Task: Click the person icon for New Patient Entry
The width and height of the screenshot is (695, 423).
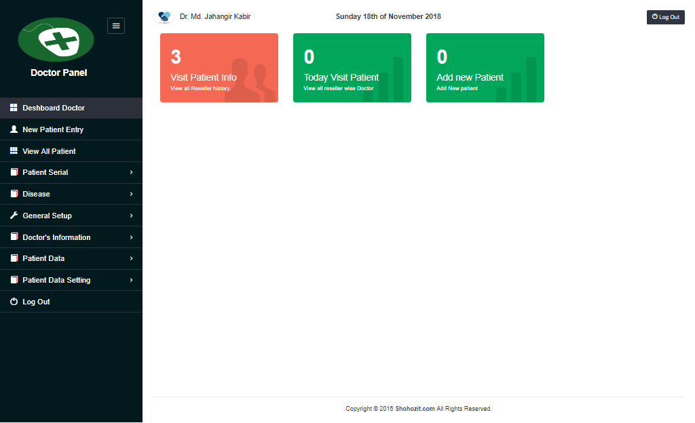Action: [14, 129]
